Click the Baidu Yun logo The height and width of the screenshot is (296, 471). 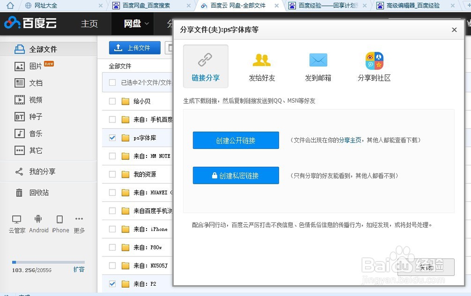30,23
